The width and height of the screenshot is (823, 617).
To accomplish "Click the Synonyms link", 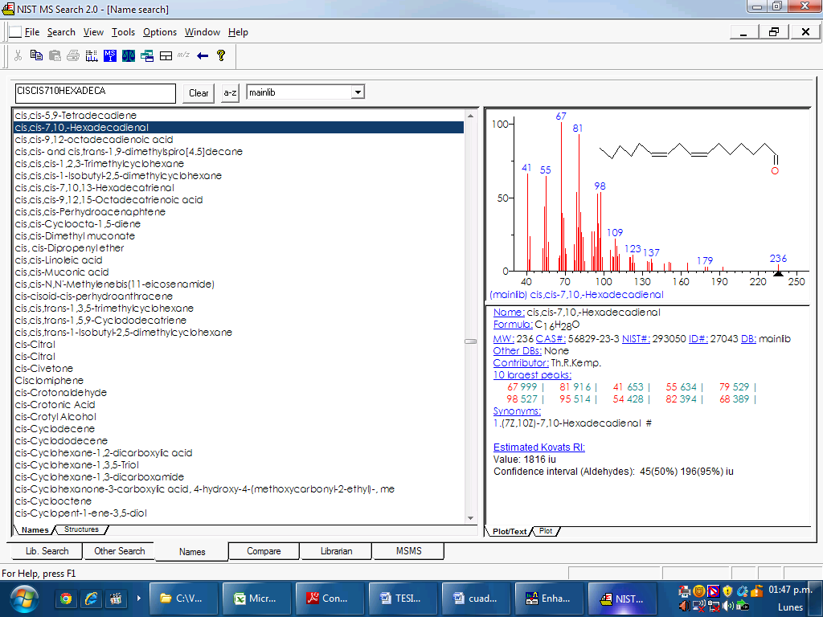I will pyautogui.click(x=517, y=411).
